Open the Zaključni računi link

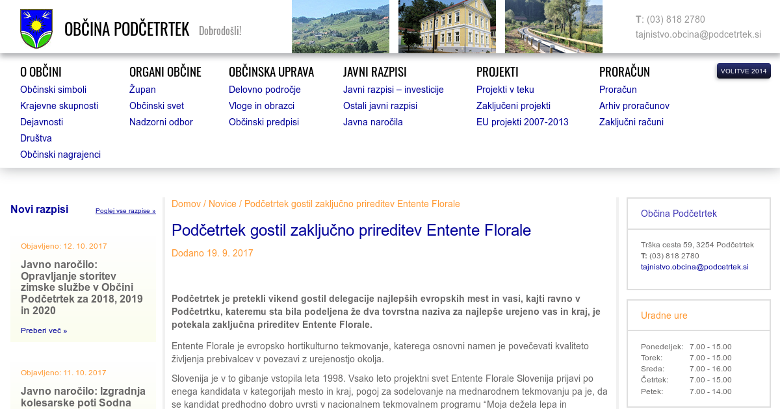[x=631, y=122]
